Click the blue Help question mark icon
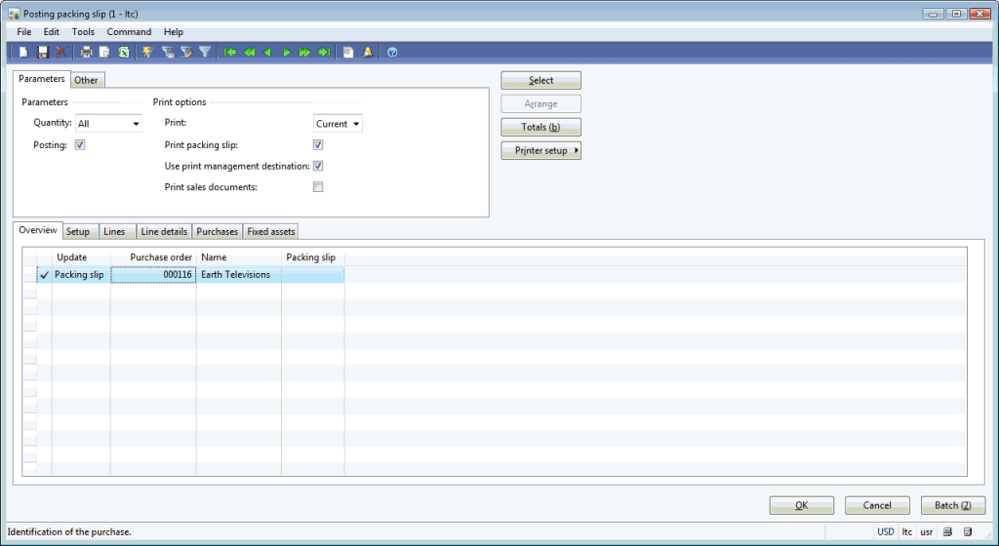 coord(392,53)
